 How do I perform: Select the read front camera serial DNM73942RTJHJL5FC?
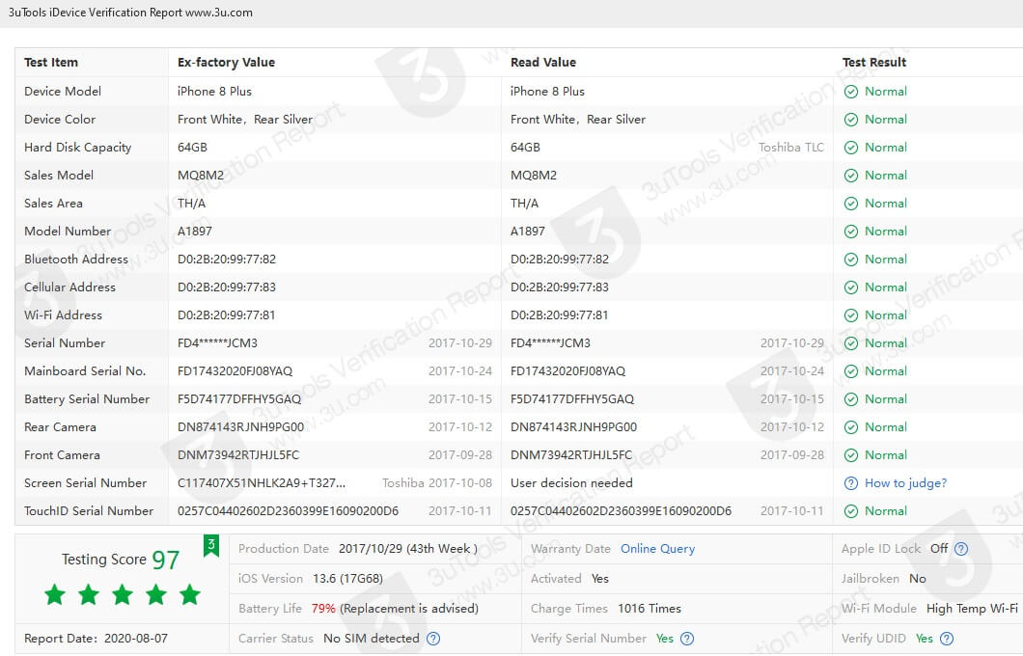coord(571,455)
